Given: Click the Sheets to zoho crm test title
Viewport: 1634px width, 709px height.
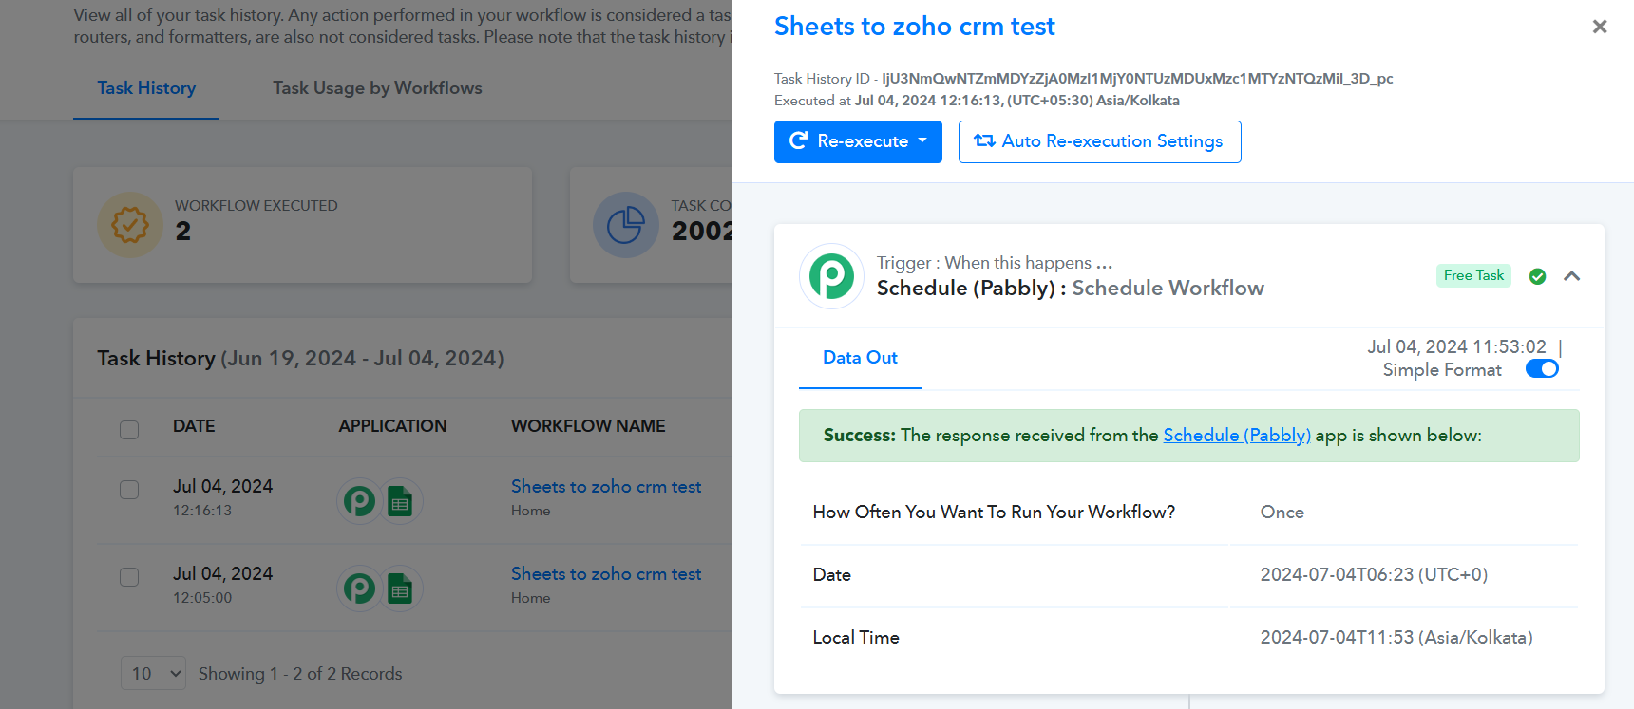Looking at the screenshot, I should [x=915, y=27].
